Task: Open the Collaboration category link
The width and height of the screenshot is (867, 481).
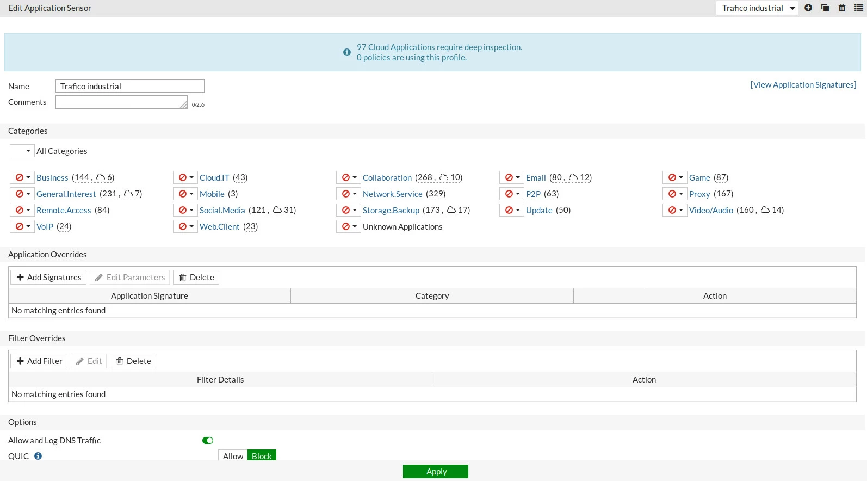Action: tap(387, 178)
